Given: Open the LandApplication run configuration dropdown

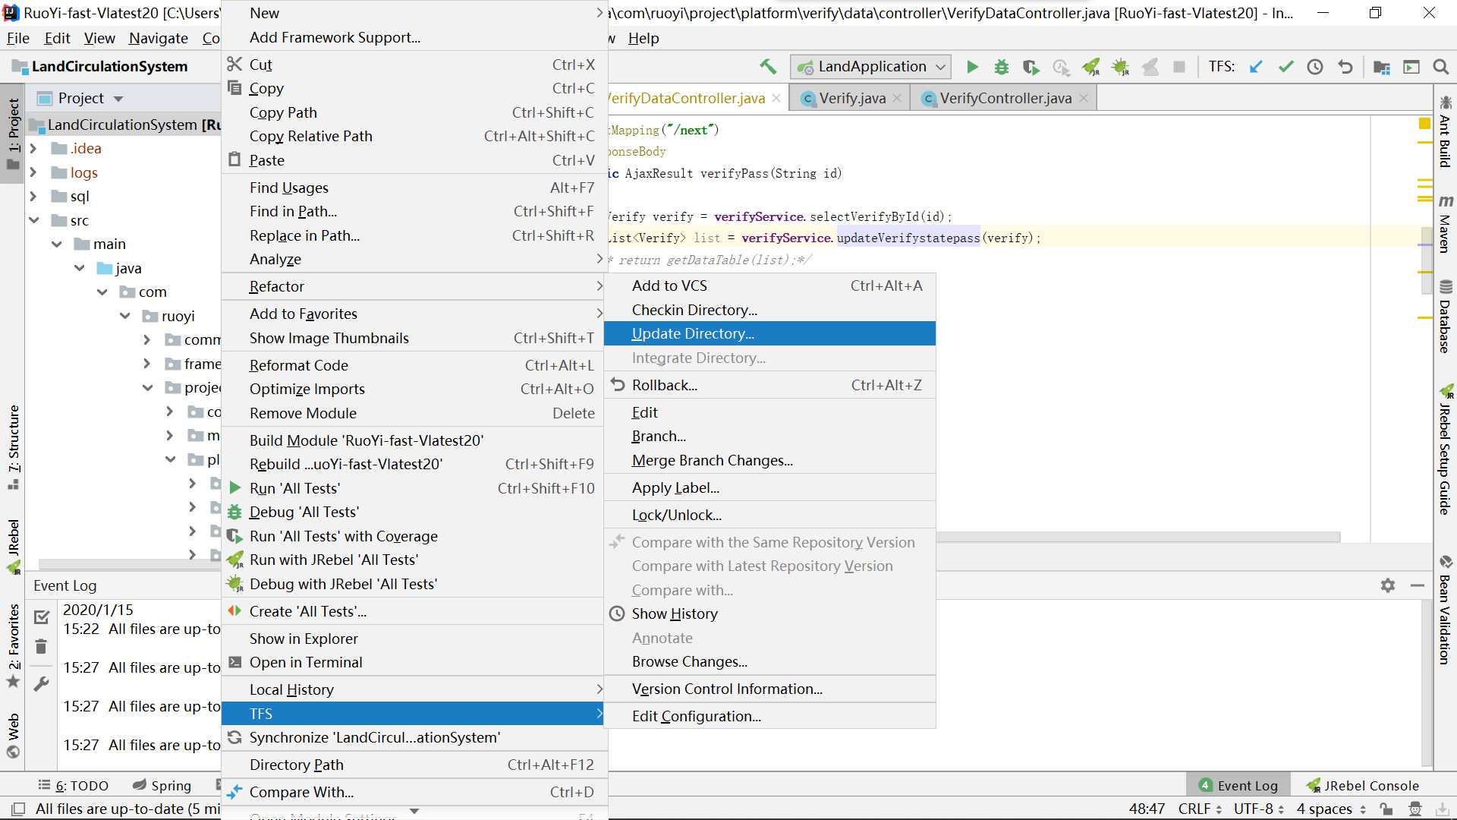Looking at the screenshot, I should 870,67.
